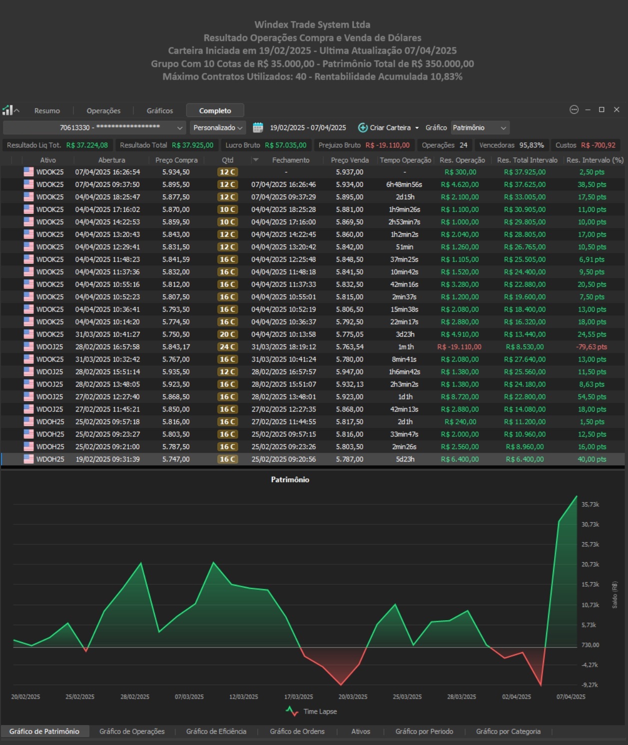Click the Criar Carteira plus icon

363,128
